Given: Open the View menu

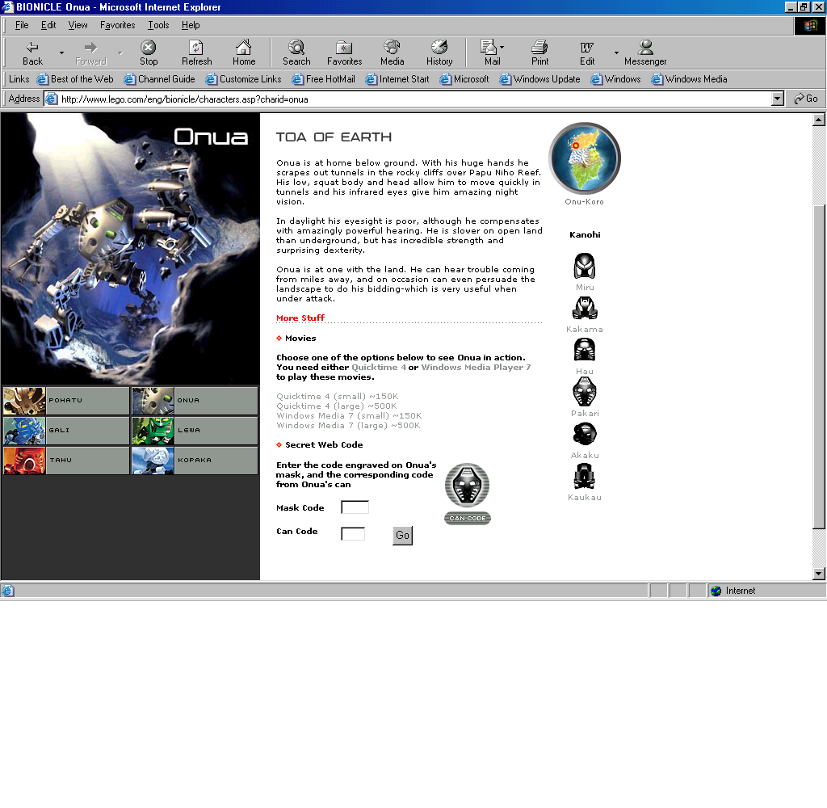Looking at the screenshot, I should [x=78, y=25].
